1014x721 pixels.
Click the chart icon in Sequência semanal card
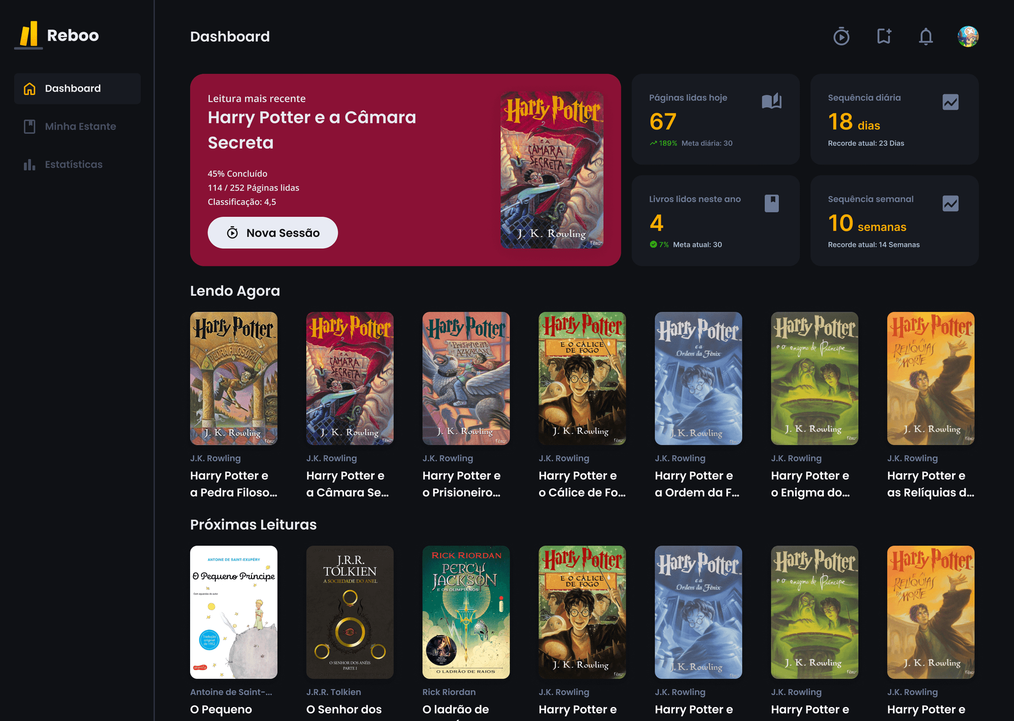pos(951,204)
